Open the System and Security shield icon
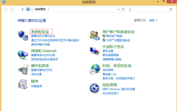 23,35
